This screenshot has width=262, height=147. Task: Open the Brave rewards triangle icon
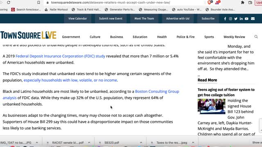pyautogui.click(x=218, y=2)
